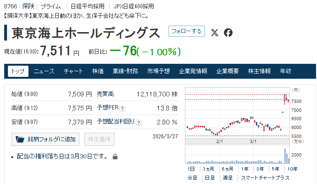
Task: Open the 保険 sector link
Action: pyautogui.click(x=28, y=6)
